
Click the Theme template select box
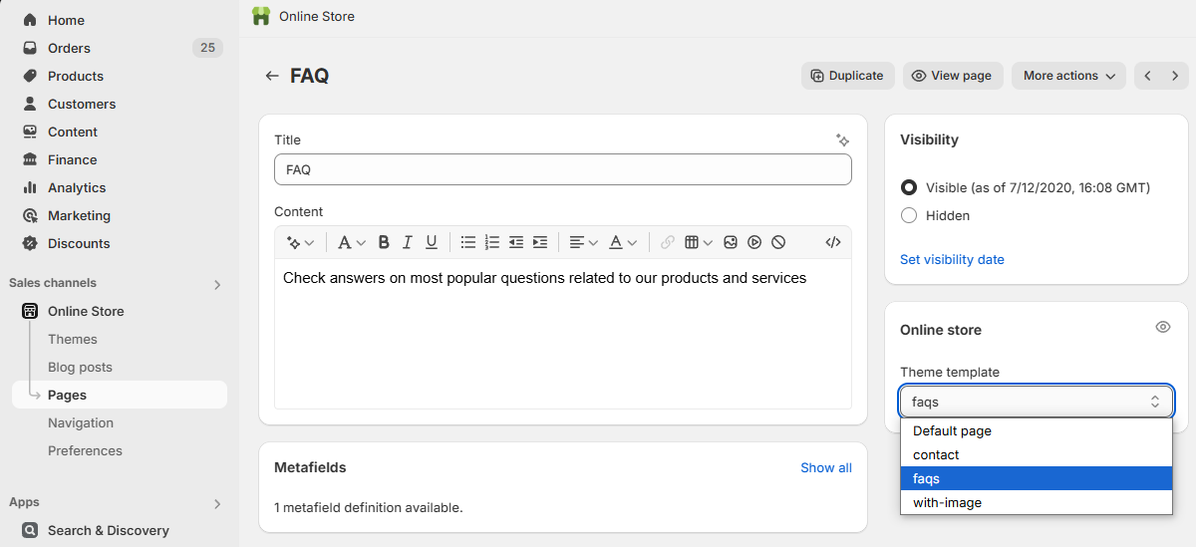coord(1037,402)
